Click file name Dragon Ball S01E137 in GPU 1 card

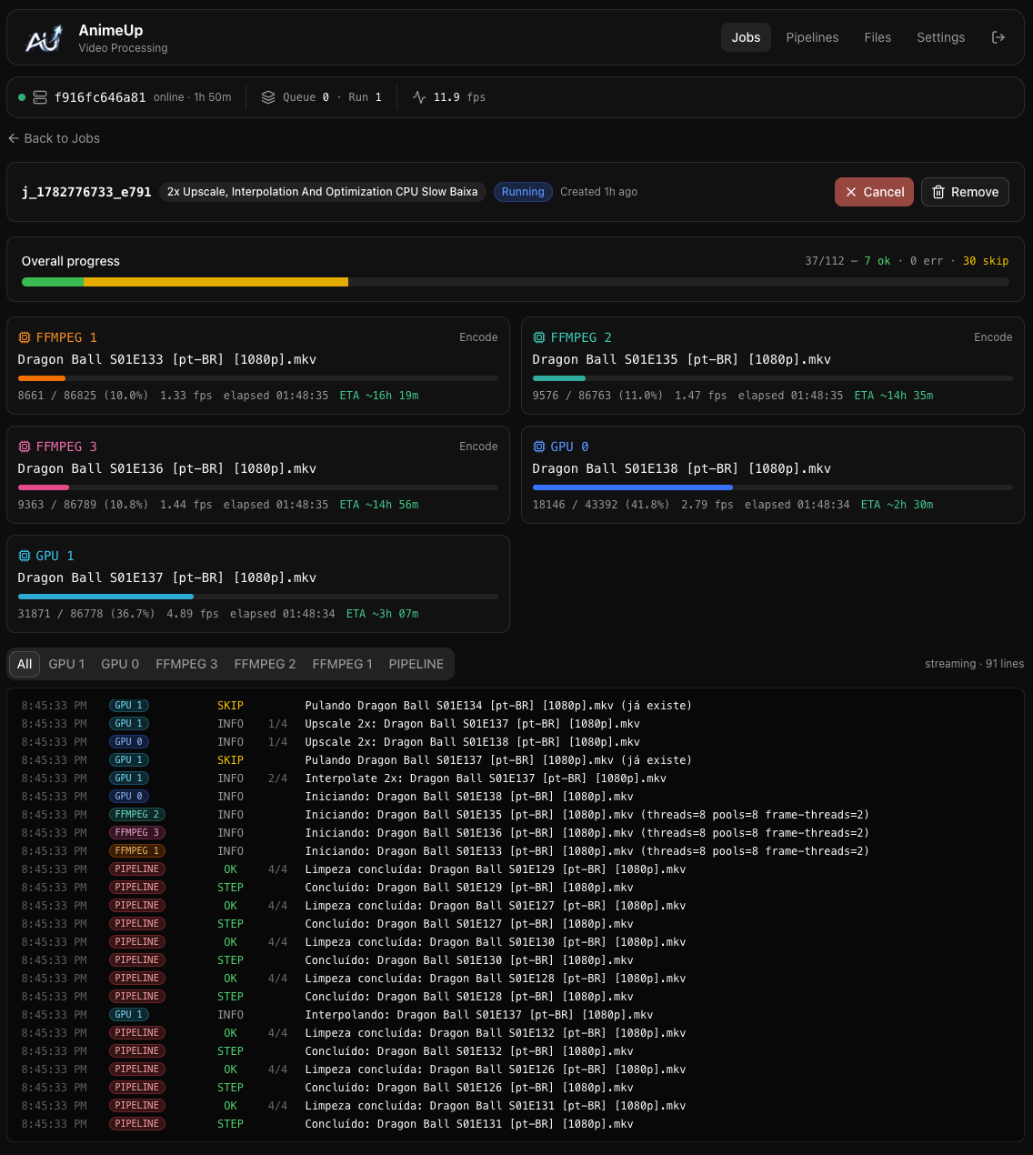click(x=167, y=577)
